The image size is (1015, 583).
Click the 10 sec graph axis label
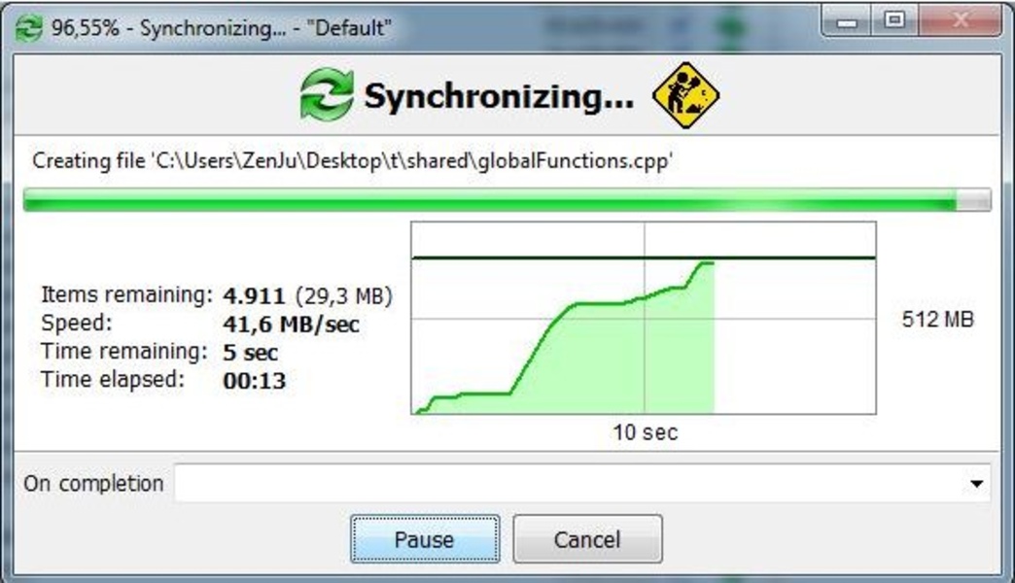(646, 432)
